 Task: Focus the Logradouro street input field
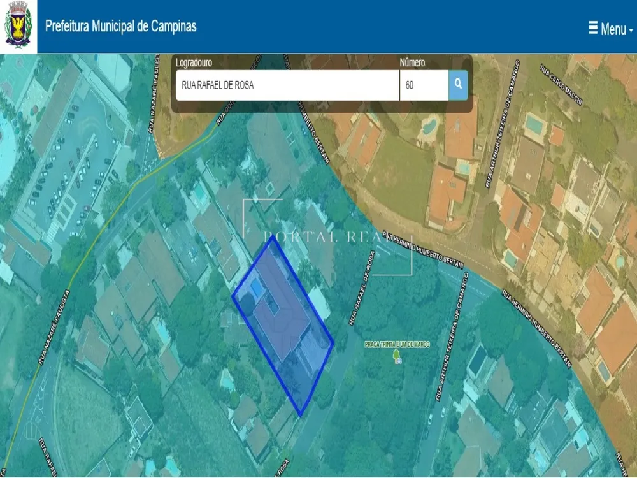(287, 85)
